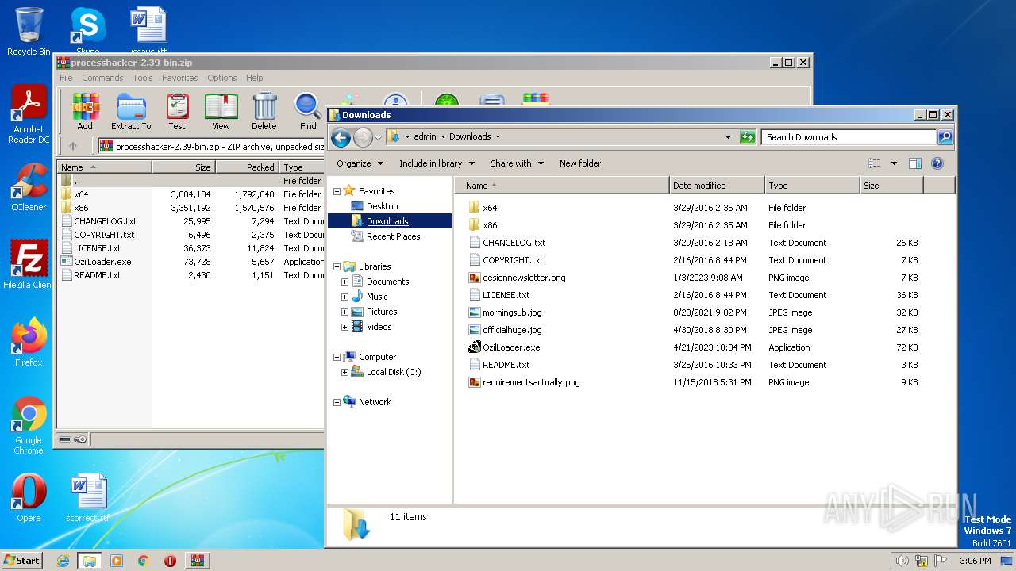This screenshot has width=1016, height=571.
Task: Click Internet Explorer taskbar icon
Action: pos(63,561)
